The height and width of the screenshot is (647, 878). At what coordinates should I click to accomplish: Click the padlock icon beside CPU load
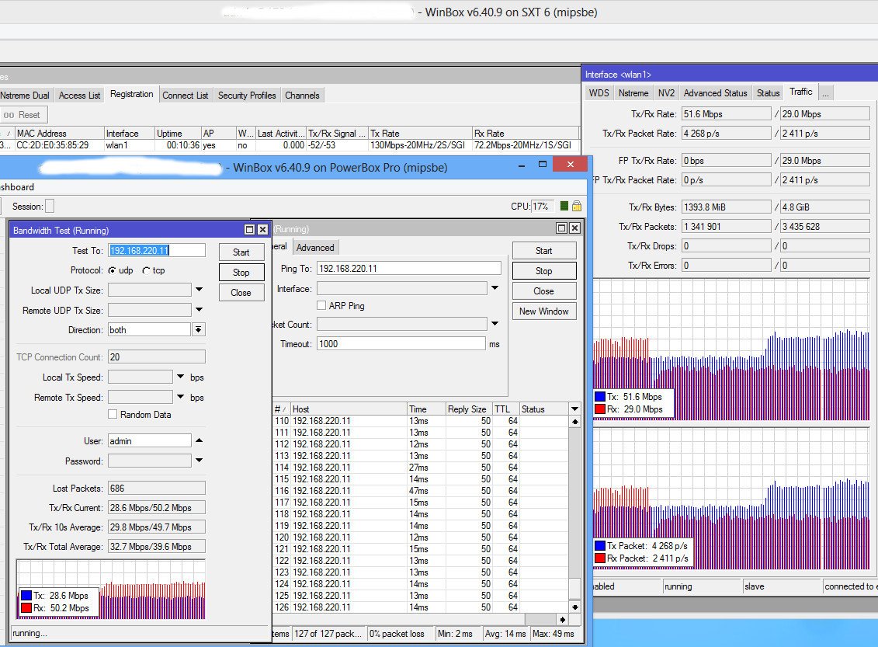[x=576, y=206]
